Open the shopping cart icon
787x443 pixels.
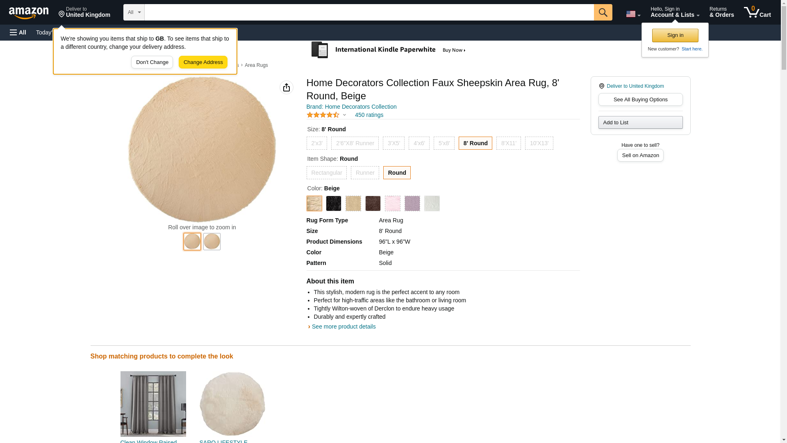point(757,12)
